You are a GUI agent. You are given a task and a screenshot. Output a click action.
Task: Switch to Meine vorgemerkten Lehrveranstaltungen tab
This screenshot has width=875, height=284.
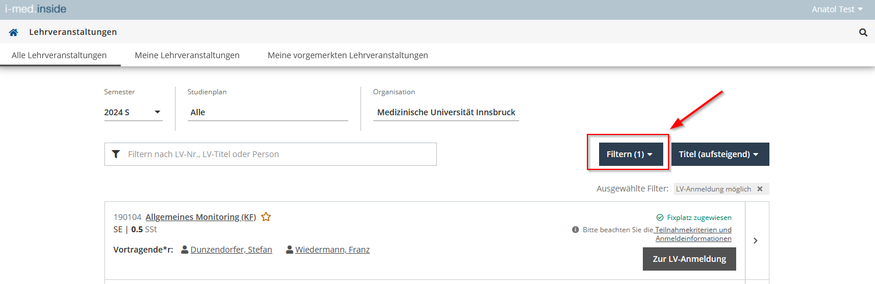pos(348,55)
